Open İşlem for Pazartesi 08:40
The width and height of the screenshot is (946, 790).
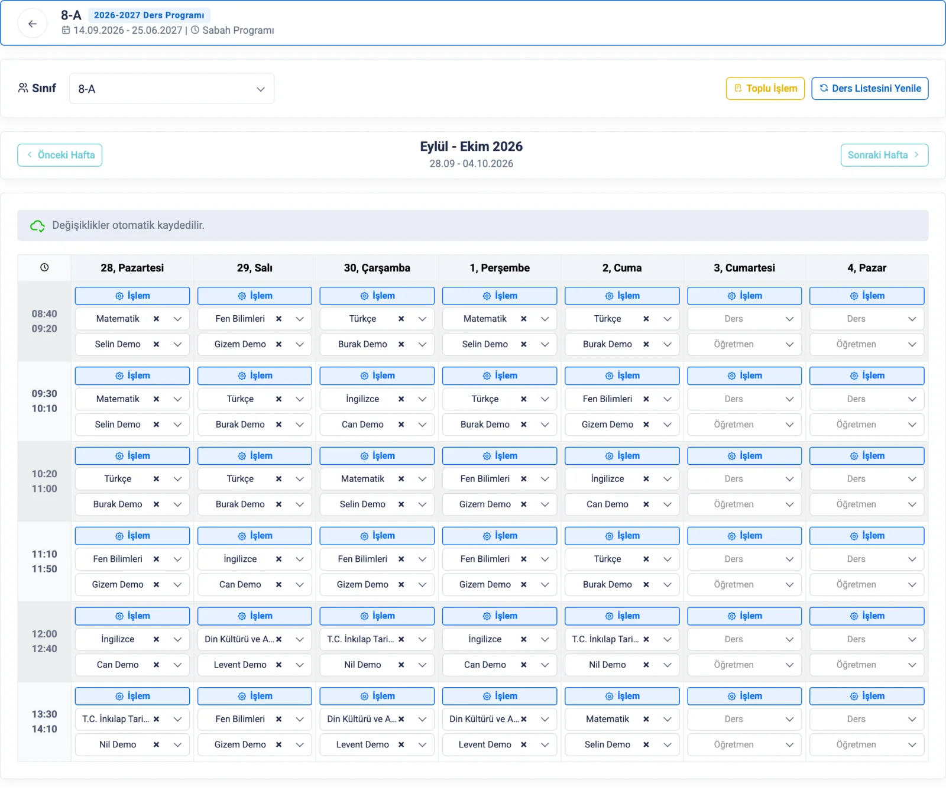[x=132, y=296]
